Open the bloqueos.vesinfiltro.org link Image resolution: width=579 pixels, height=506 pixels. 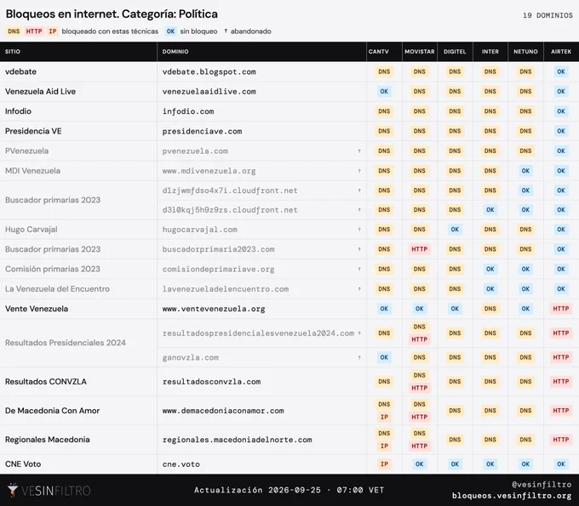click(x=512, y=495)
